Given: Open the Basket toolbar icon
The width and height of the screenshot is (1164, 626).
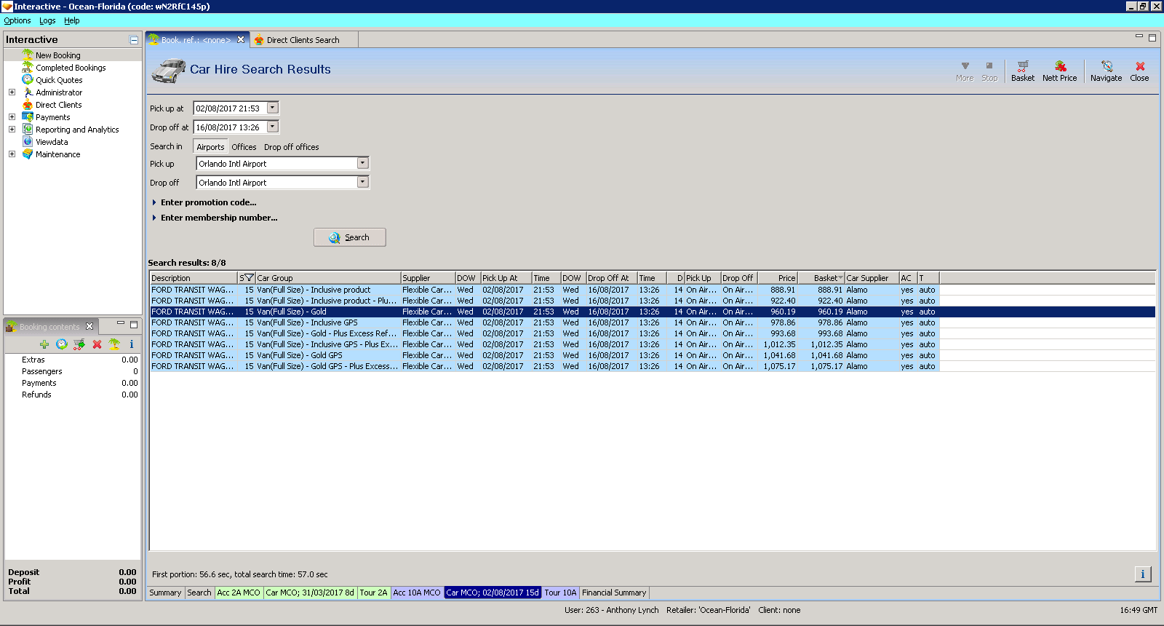Looking at the screenshot, I should (x=1022, y=71).
